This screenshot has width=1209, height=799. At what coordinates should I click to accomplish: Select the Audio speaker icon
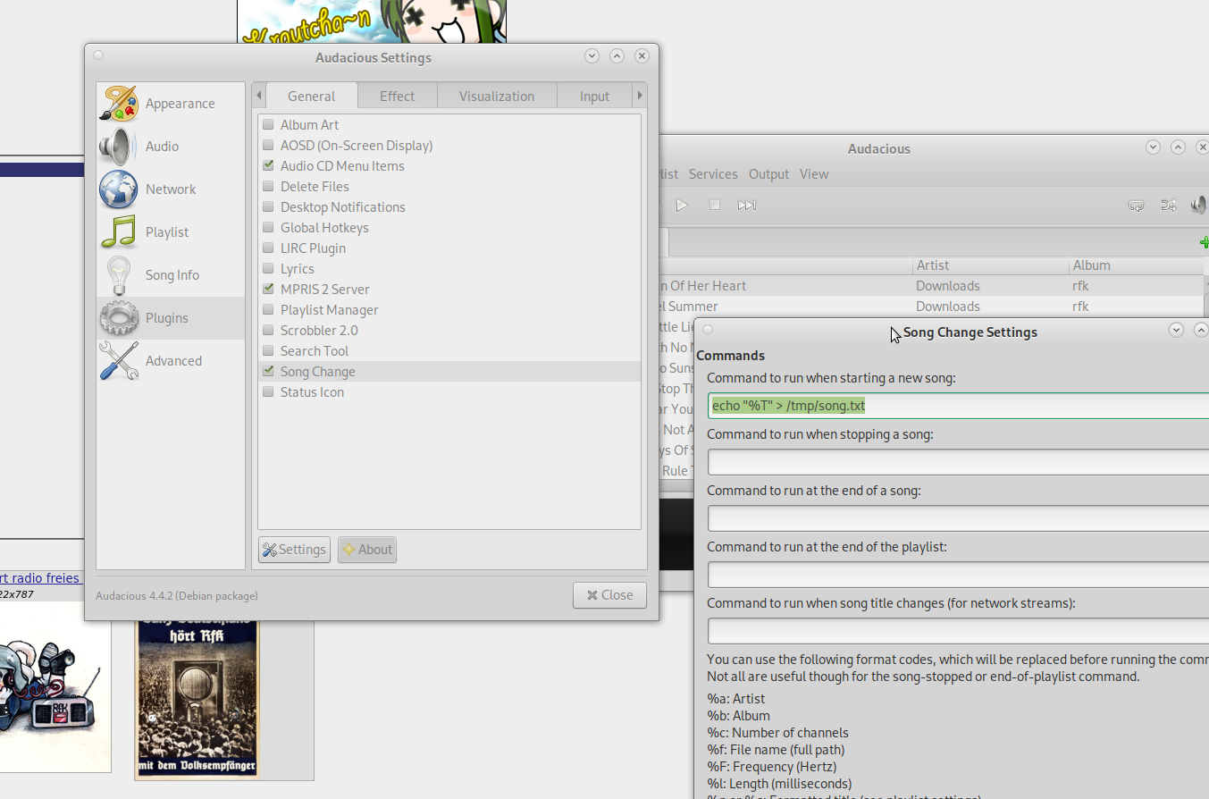[118, 147]
